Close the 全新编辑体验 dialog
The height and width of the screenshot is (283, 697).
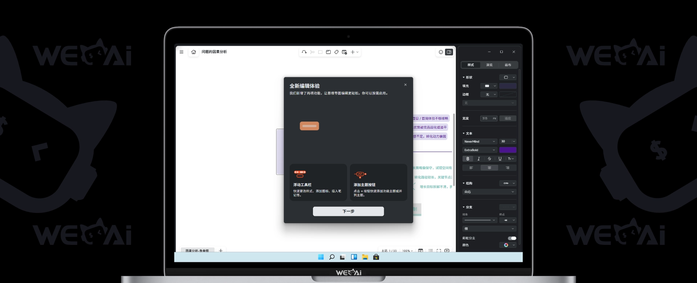click(405, 85)
